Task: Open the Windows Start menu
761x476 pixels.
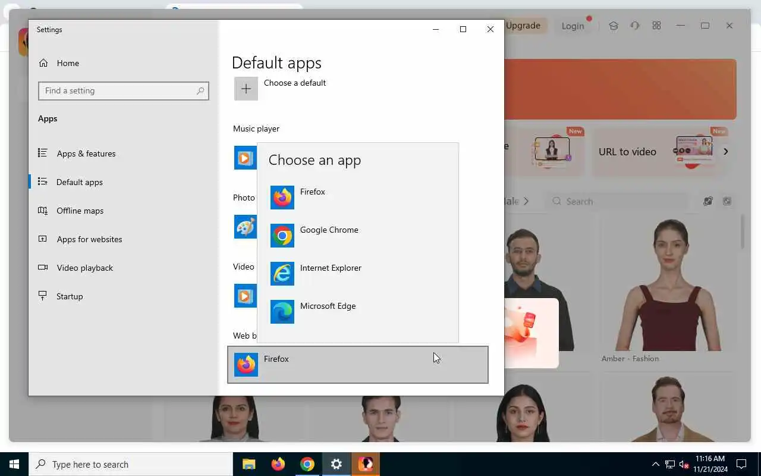Action: click(x=14, y=464)
